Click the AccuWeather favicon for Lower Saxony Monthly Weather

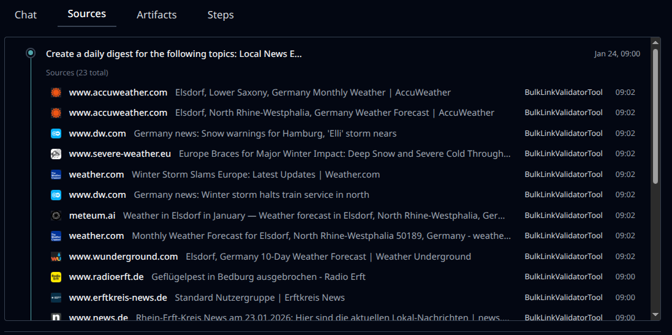[56, 92]
